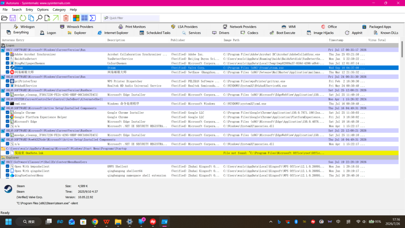Click the Wi-Fi icon in system tray

pos(358,222)
